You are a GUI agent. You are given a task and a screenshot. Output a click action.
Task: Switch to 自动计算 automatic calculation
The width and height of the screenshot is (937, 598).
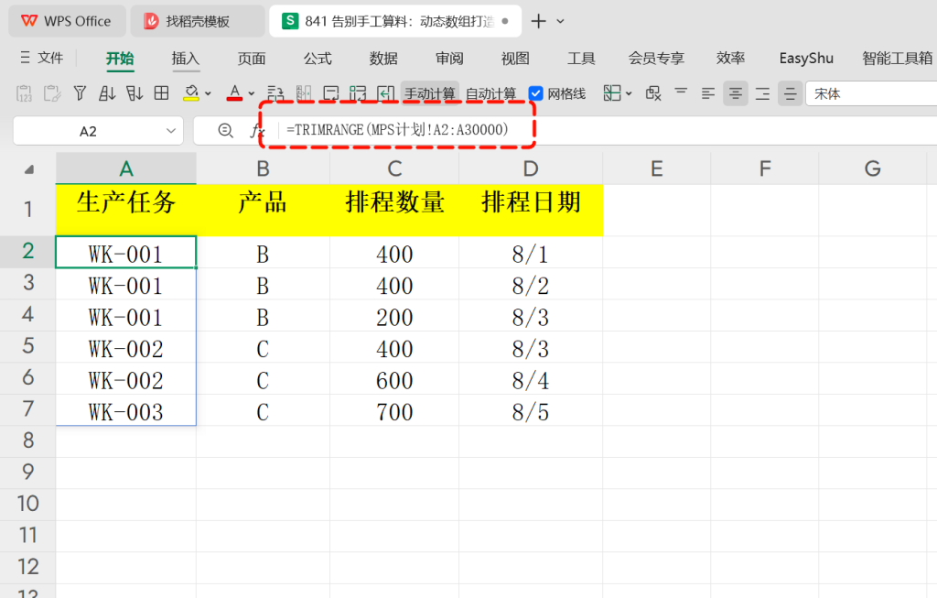coord(490,94)
